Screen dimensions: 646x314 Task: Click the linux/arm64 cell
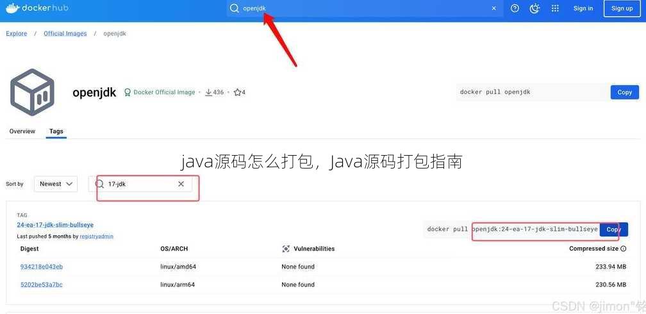(178, 285)
